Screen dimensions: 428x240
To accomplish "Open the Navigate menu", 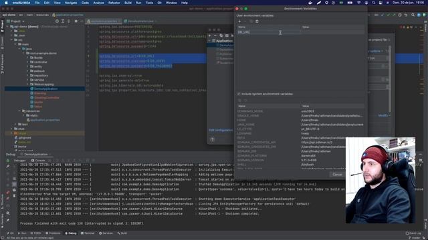I will pyautogui.click(x=71, y=3).
